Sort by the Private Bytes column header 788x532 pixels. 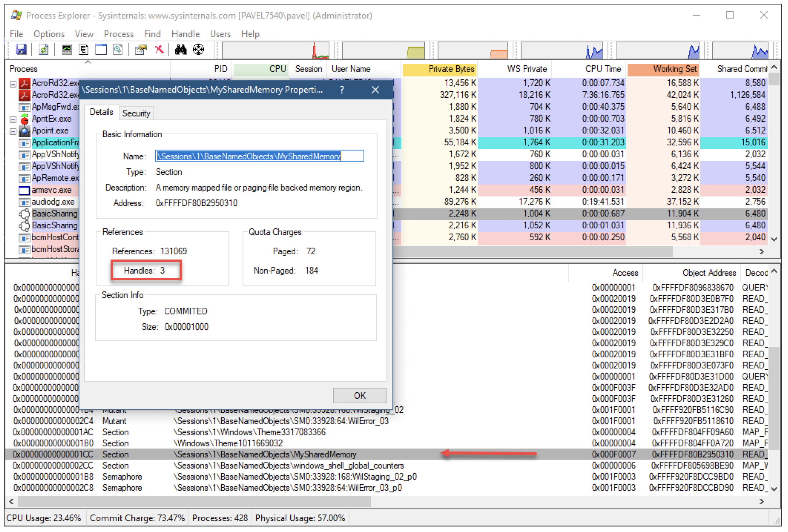(x=439, y=69)
